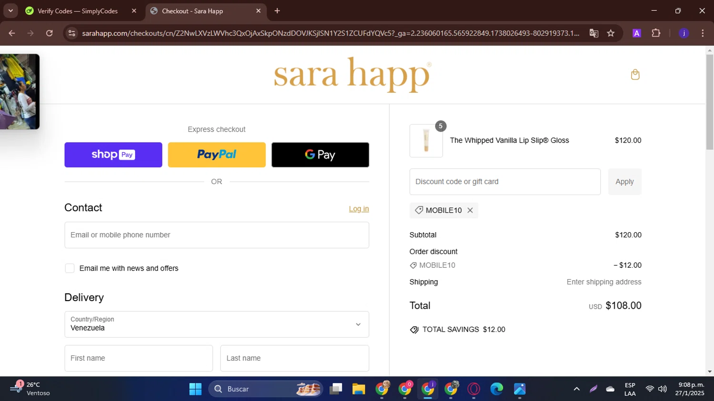The height and width of the screenshot is (401, 714).
Task: Open the Chrome three-dot menu
Action: tap(703, 33)
